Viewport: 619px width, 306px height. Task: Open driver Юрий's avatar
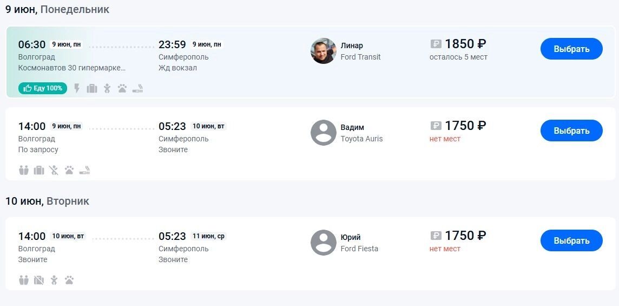[324, 243]
